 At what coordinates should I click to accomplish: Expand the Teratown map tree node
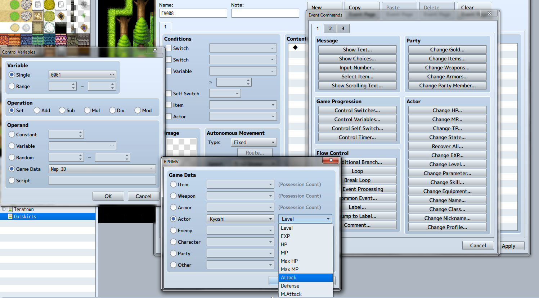tap(4, 209)
